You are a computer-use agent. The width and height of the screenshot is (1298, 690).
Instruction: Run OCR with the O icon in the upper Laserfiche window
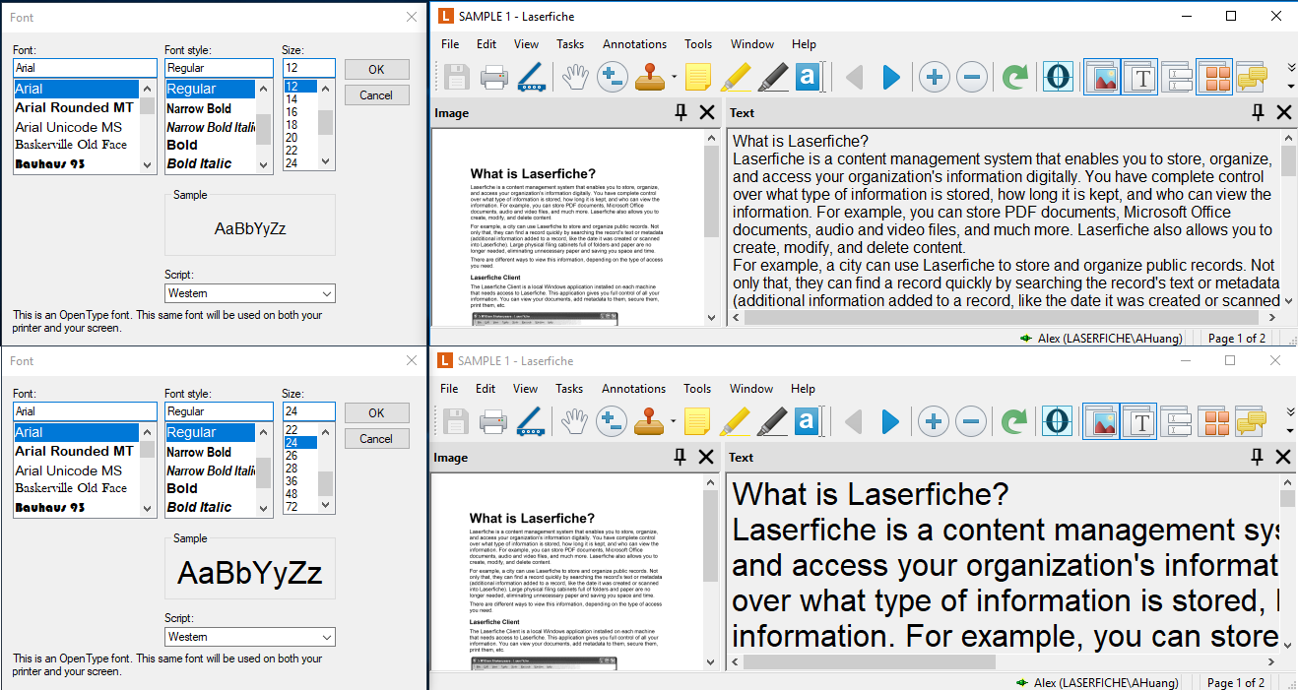tap(1058, 77)
